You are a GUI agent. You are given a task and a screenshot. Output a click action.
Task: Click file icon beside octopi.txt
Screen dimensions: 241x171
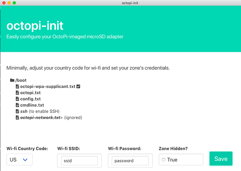[x=17, y=93]
